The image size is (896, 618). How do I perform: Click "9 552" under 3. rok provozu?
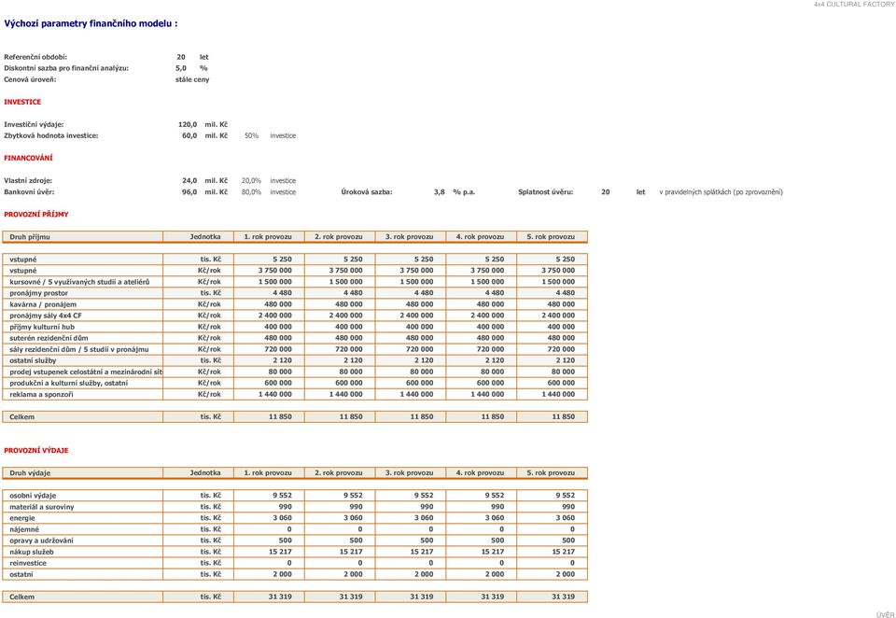tap(424, 496)
